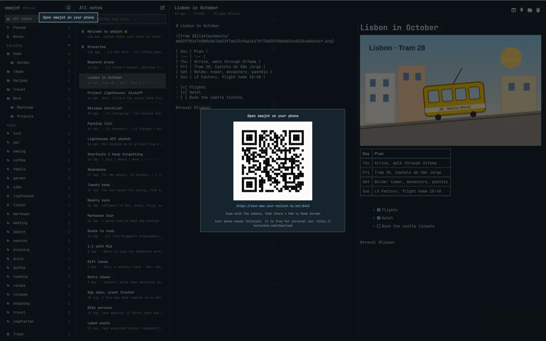The height and width of the screenshot is (341, 546).
Task: Check Book the castle tickets checkbox
Action: [378, 226]
